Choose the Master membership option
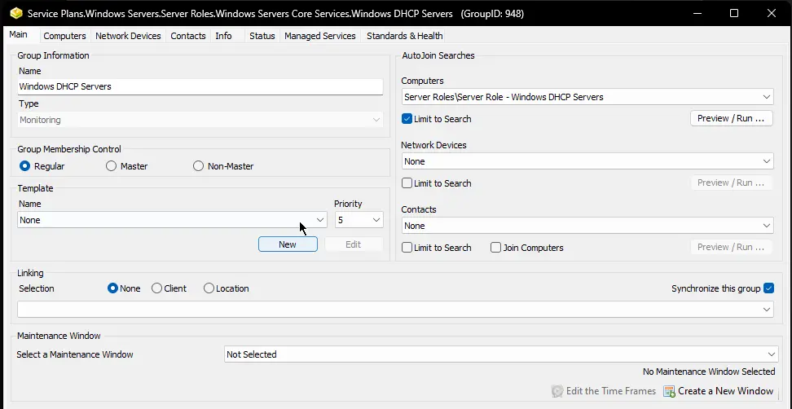 click(111, 166)
